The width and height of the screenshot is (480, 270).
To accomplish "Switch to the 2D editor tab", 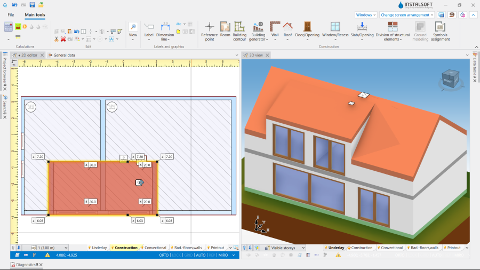I will coord(28,55).
